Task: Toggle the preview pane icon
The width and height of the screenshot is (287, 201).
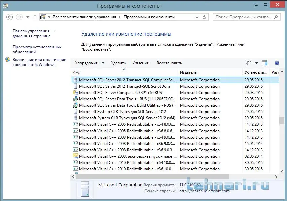Action: click(x=265, y=63)
